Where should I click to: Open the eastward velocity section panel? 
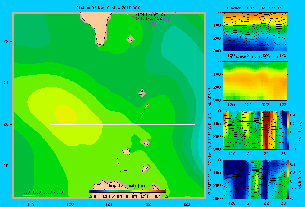coord(255,179)
